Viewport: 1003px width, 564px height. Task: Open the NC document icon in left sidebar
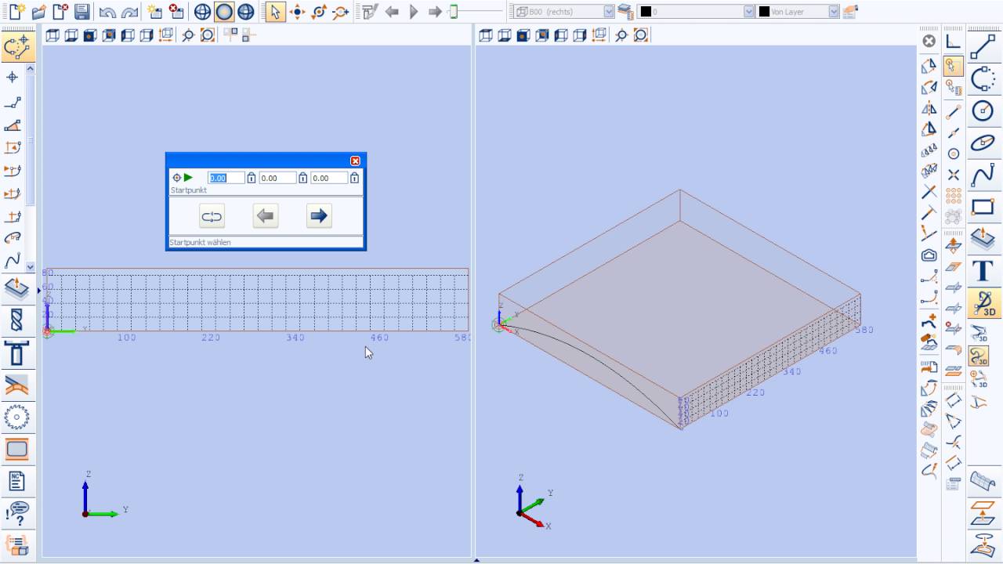16,480
